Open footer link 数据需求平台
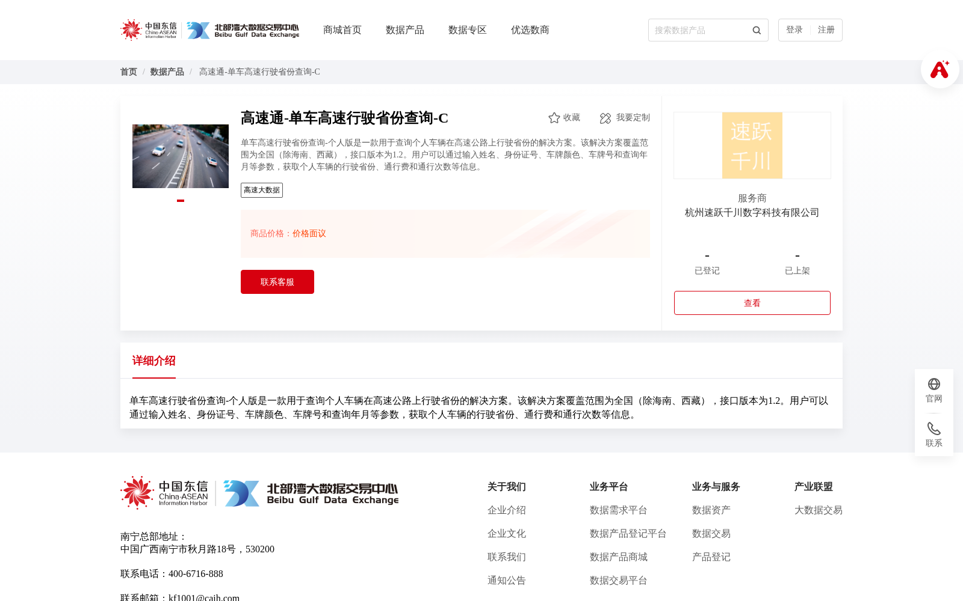 619,510
